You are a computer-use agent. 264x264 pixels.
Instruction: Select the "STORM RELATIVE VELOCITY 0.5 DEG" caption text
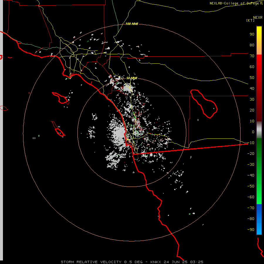pyautogui.click(x=101, y=262)
